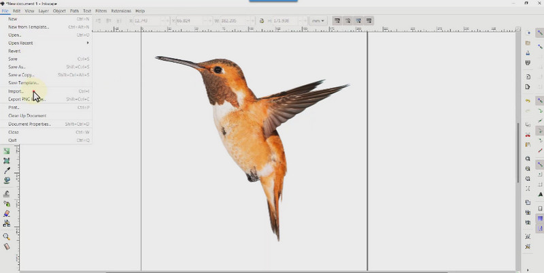This screenshot has width=544, height=273.
Task: Click the New document icon in commands bar
Action: (528, 33)
